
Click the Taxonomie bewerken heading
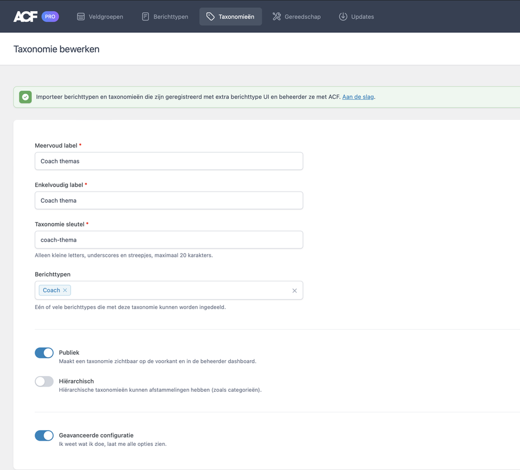(56, 49)
